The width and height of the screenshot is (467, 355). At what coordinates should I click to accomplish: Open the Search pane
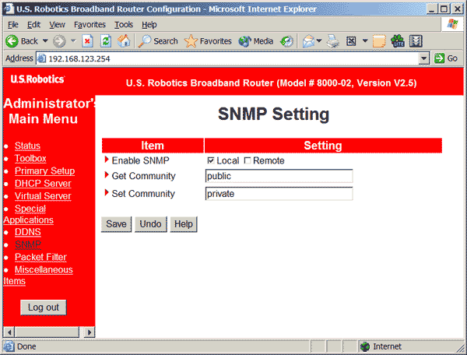click(x=158, y=41)
